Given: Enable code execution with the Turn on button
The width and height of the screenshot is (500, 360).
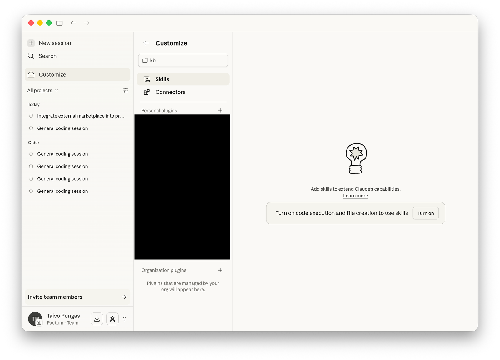Looking at the screenshot, I should pyautogui.click(x=425, y=213).
